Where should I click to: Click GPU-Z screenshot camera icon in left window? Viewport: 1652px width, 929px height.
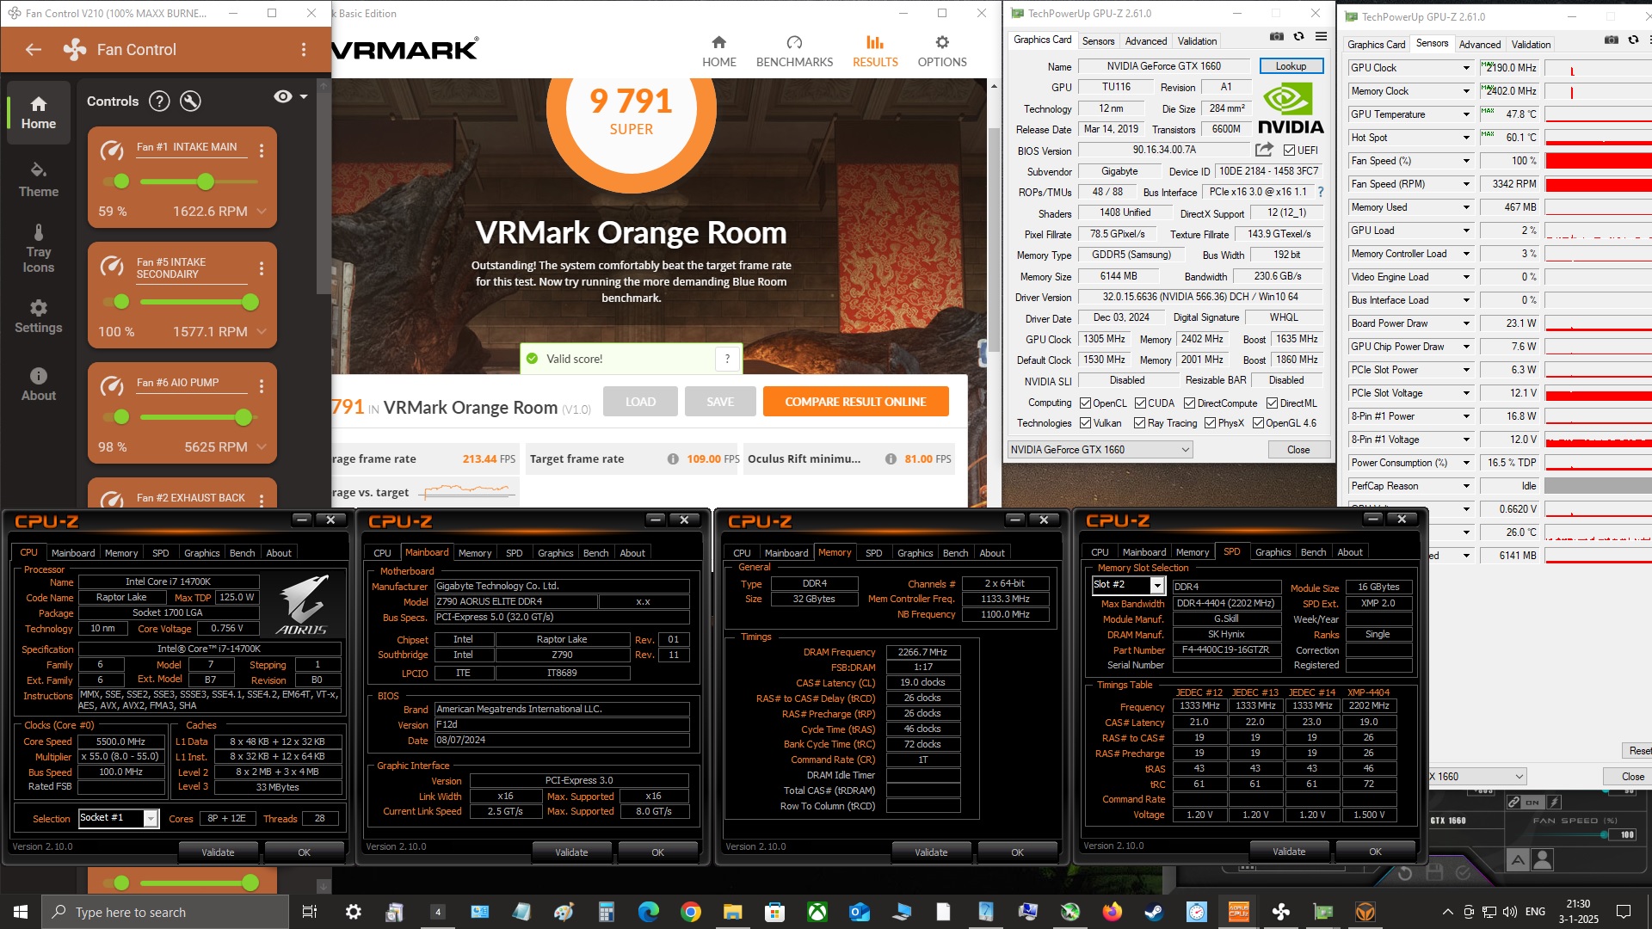pos(1277,37)
